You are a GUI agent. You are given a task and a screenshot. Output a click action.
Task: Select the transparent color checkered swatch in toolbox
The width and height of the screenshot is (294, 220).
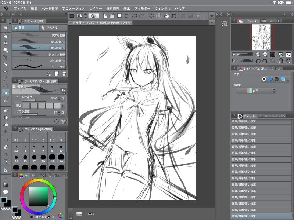tap(6, 209)
